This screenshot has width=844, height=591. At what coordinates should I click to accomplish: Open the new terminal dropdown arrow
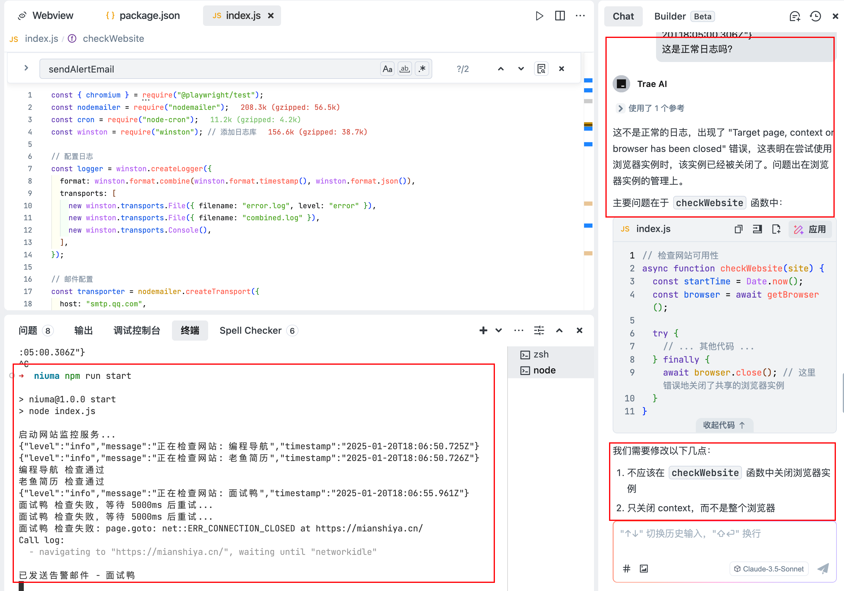pos(499,330)
